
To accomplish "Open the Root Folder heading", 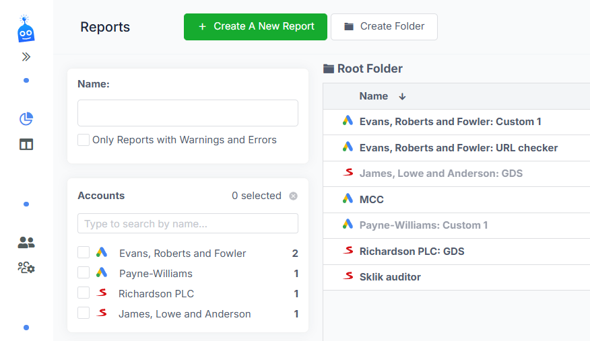I will tap(370, 69).
